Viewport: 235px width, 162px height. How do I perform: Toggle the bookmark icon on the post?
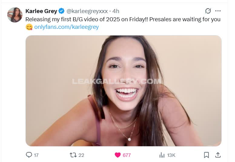(x=206, y=155)
